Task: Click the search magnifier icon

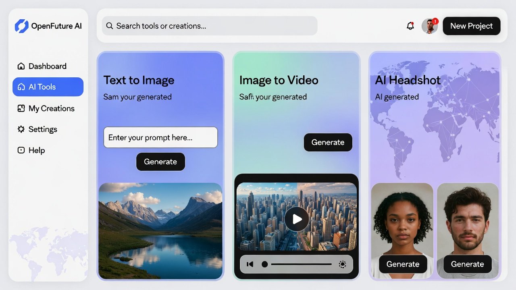Action: pos(109,26)
